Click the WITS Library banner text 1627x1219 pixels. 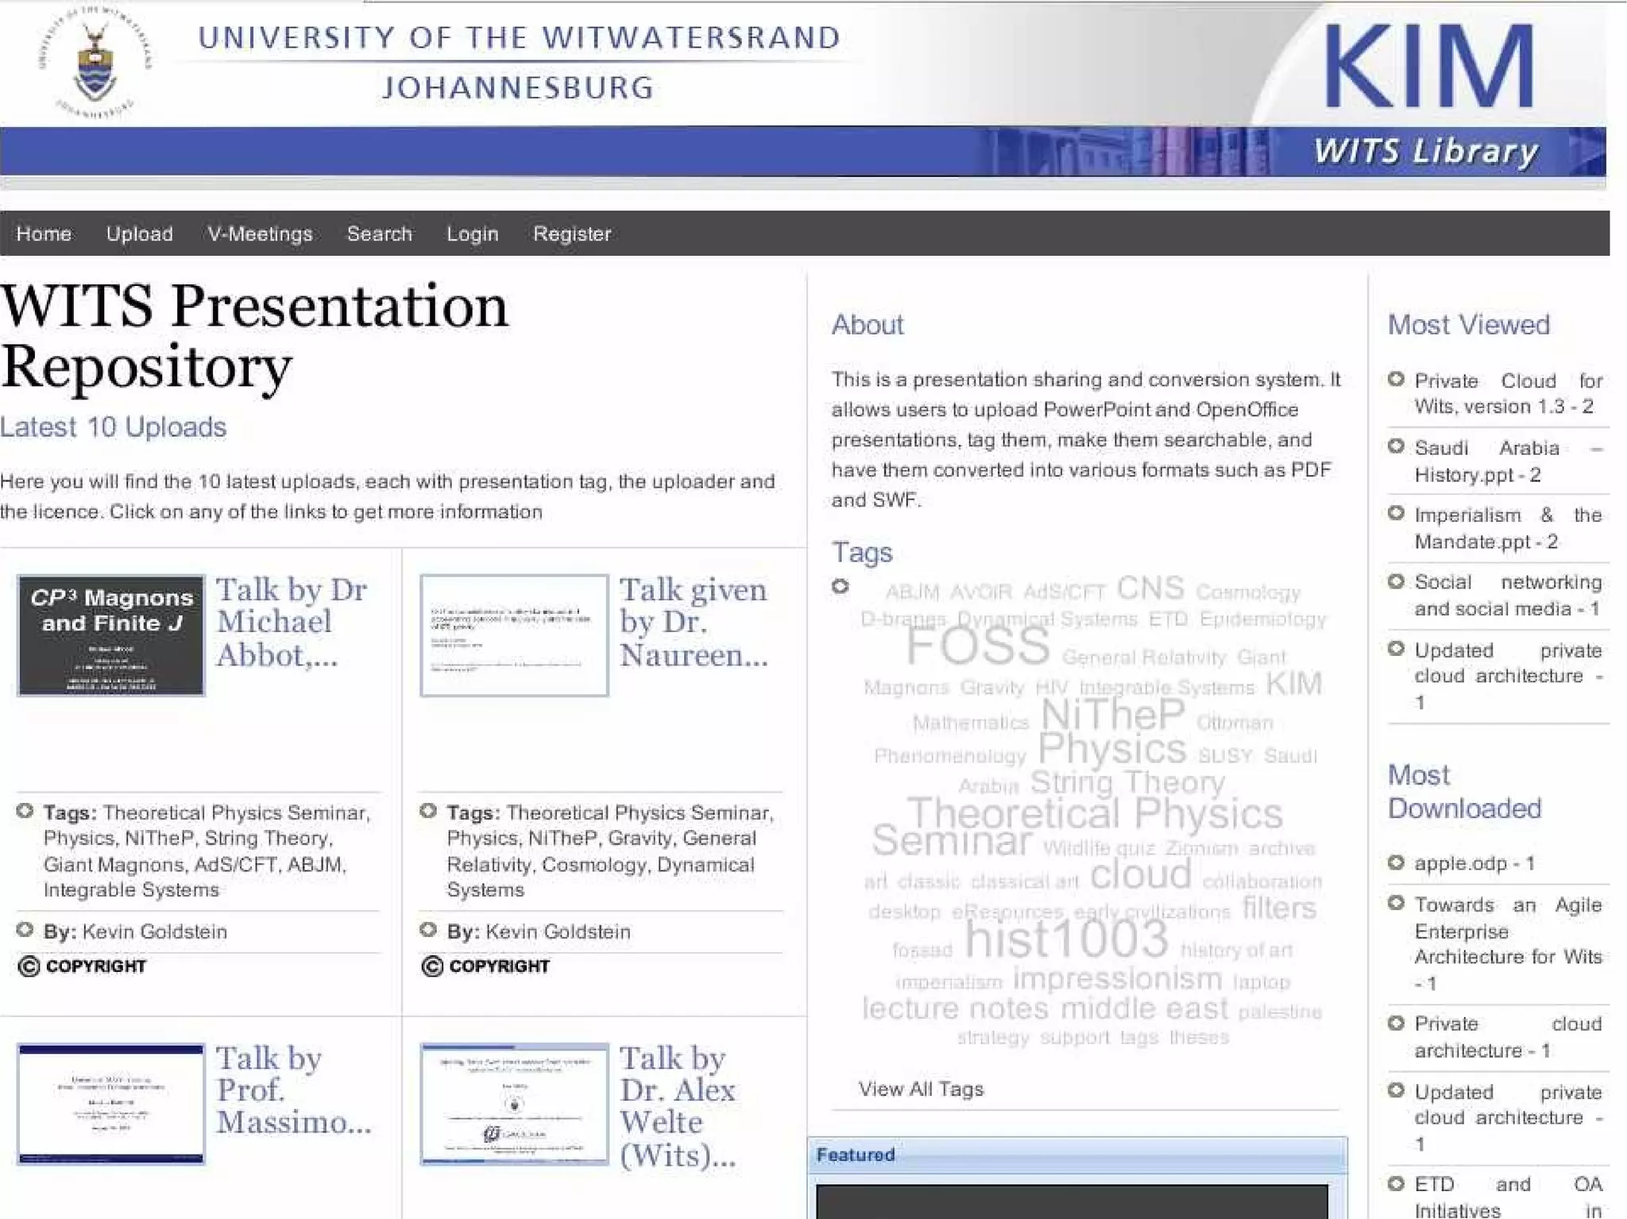1425,151
